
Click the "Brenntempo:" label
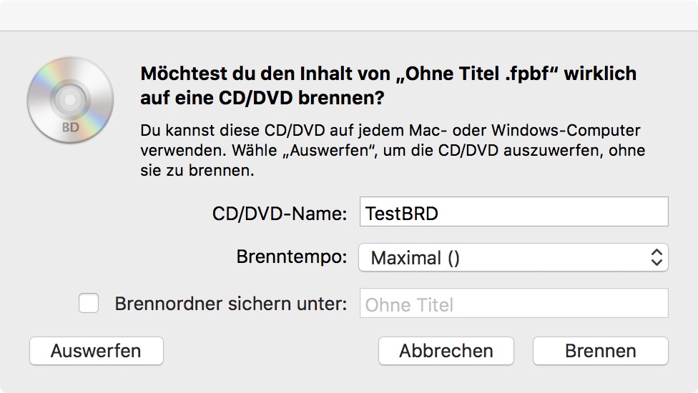(292, 257)
